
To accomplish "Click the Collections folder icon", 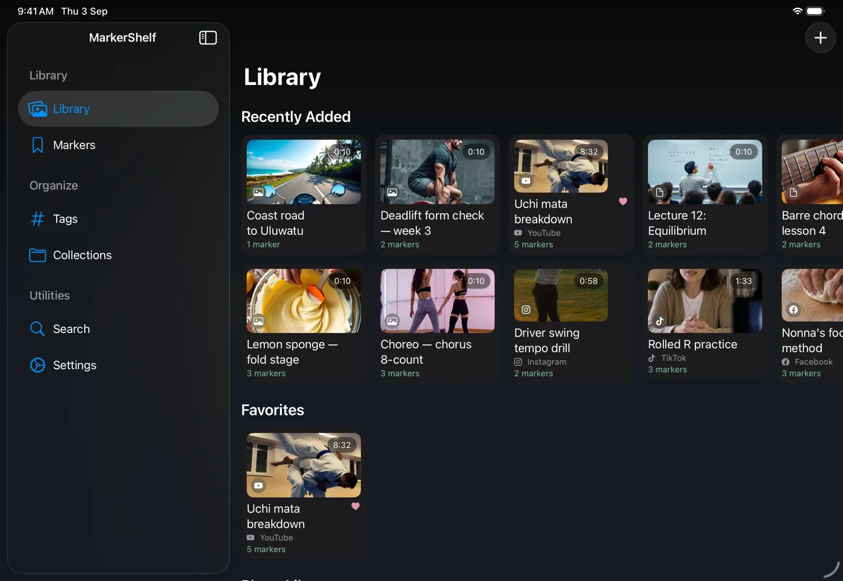I will (x=37, y=255).
